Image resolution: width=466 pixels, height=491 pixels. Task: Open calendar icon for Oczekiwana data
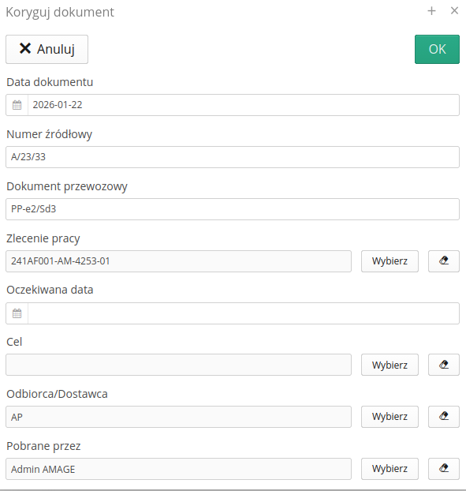pyautogui.click(x=17, y=313)
